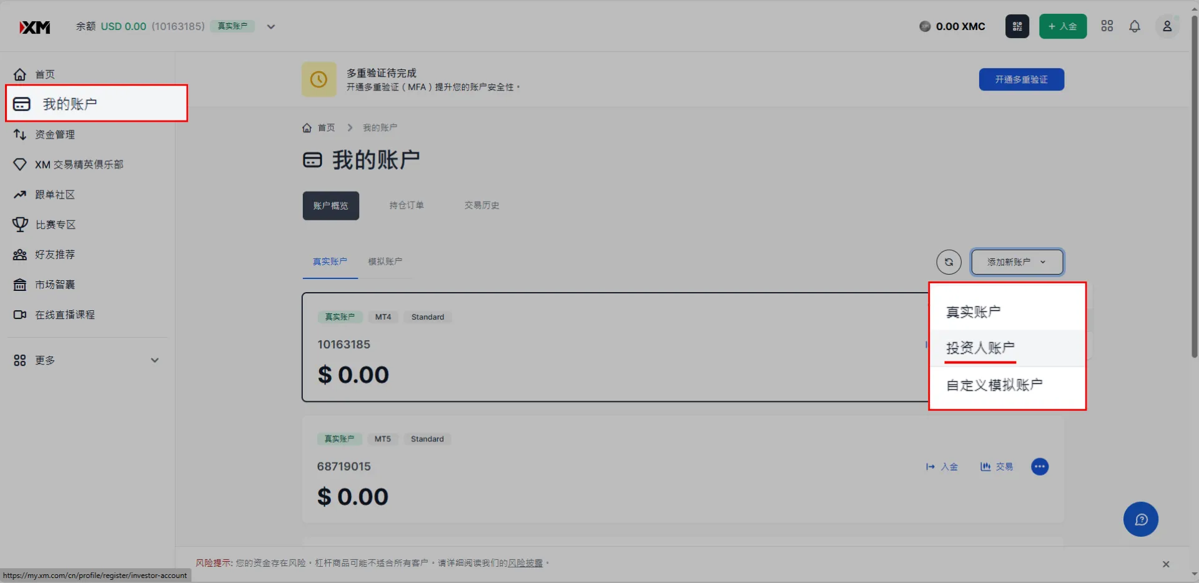Screen dimensions: 1199x583
Task: Click the refresh accounts circular icon
Action: tap(949, 262)
